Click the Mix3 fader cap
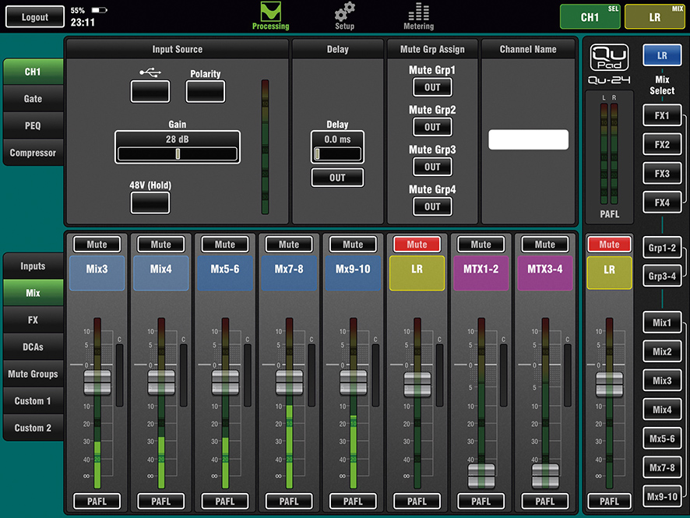The height and width of the screenshot is (518, 690). point(97,382)
